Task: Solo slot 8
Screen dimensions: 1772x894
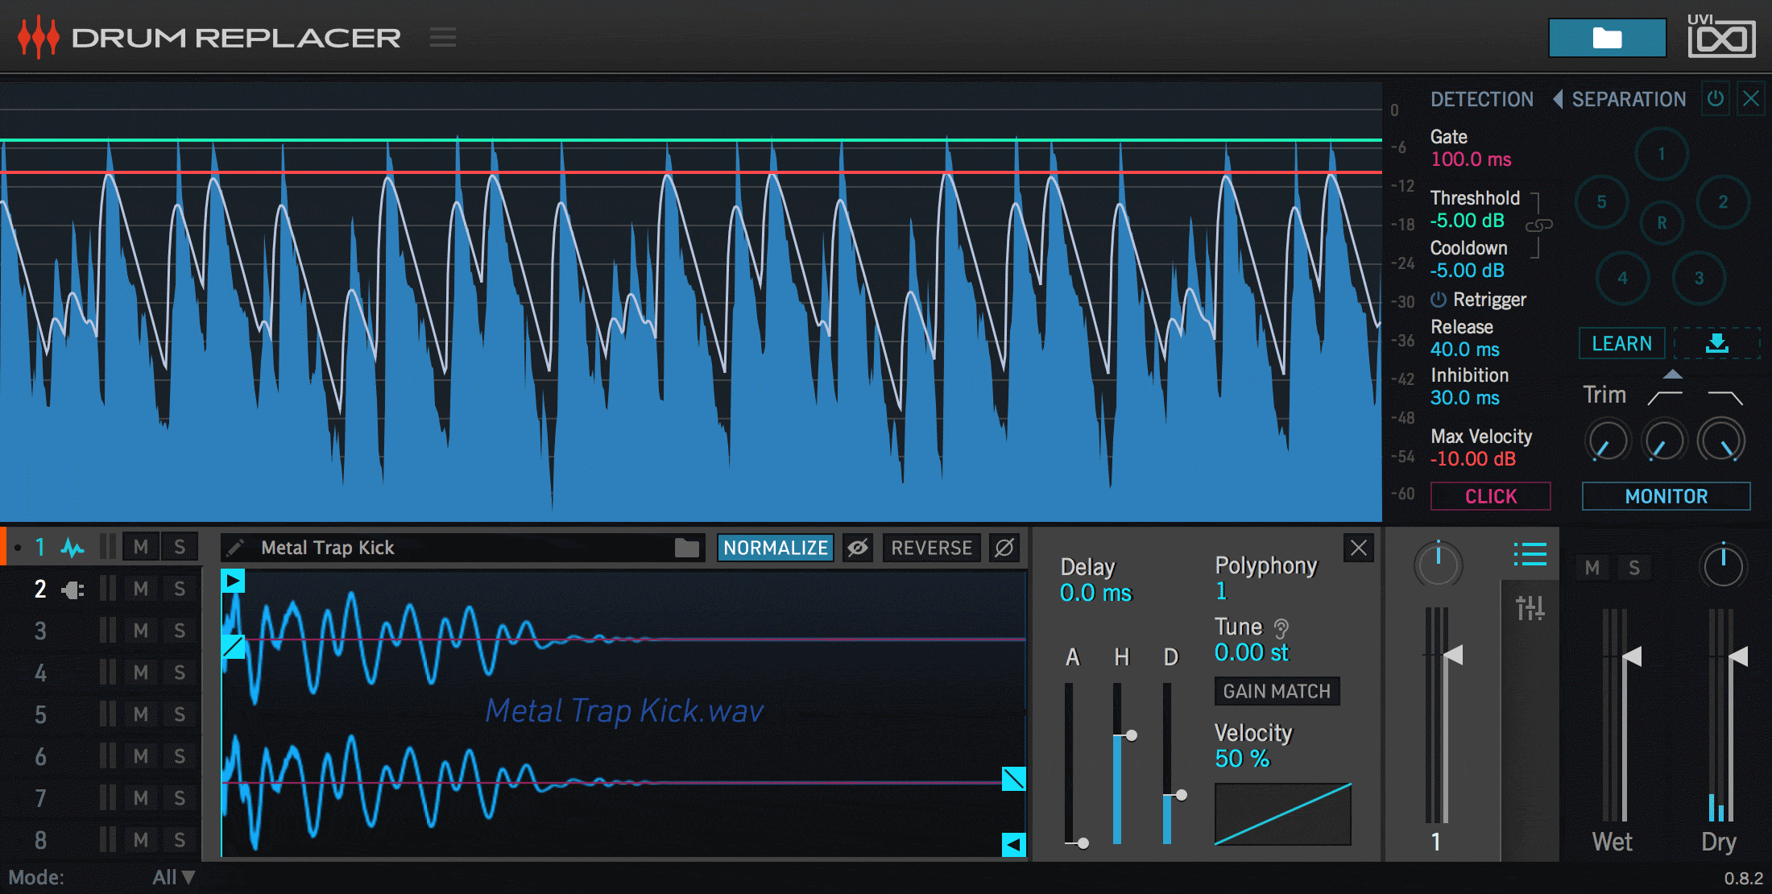Action: coord(180,841)
